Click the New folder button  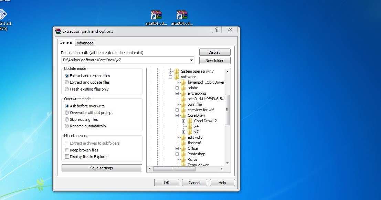pyautogui.click(x=214, y=61)
